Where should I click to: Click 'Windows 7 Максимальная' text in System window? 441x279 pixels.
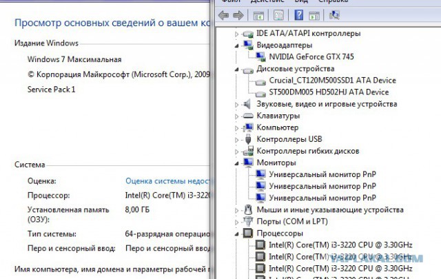point(74,59)
